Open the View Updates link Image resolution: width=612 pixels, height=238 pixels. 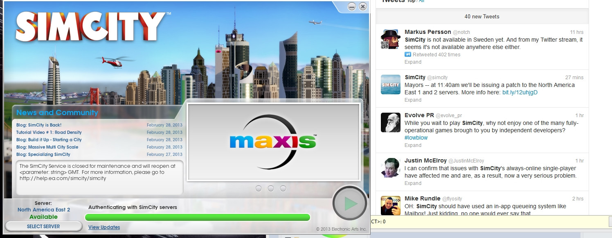(x=104, y=227)
